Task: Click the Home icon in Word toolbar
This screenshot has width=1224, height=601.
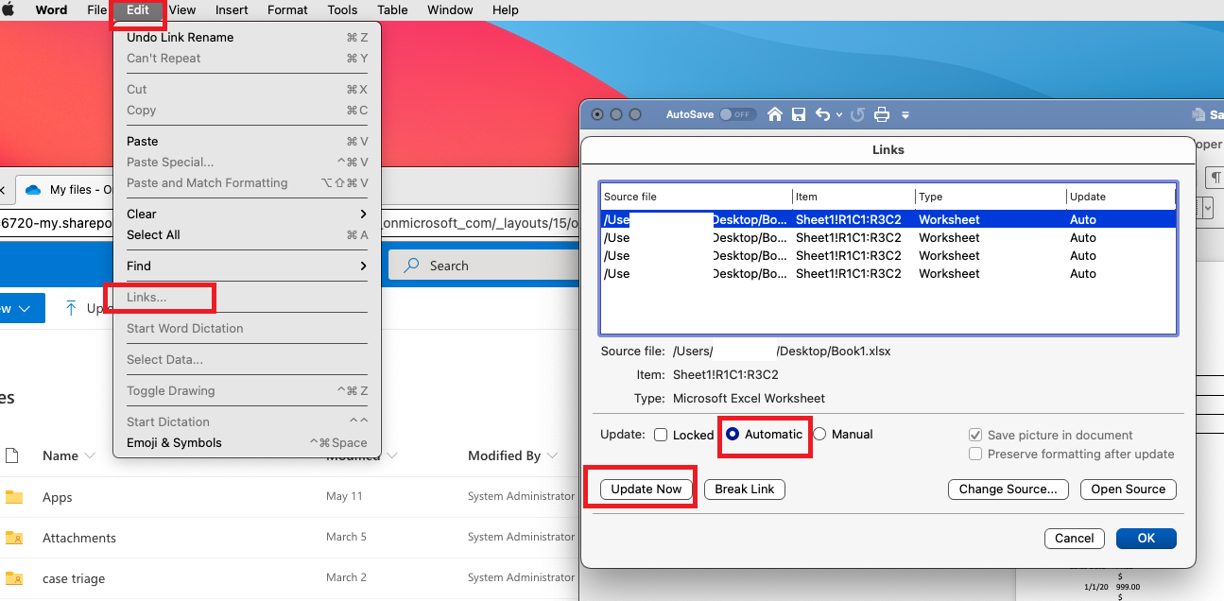Action: (x=774, y=114)
